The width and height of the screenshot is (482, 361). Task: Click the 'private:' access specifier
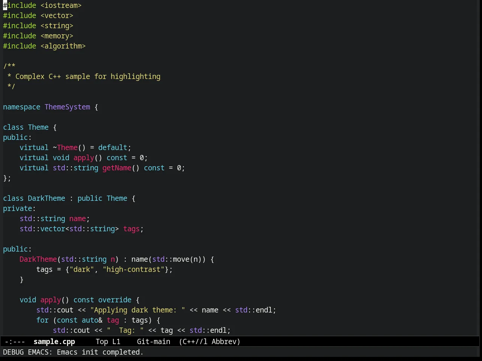click(19, 208)
